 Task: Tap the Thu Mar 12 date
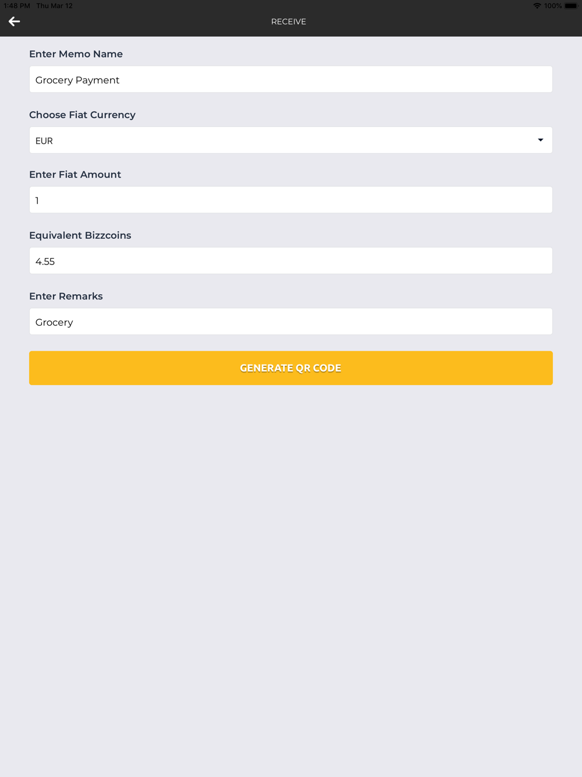pyautogui.click(x=55, y=6)
